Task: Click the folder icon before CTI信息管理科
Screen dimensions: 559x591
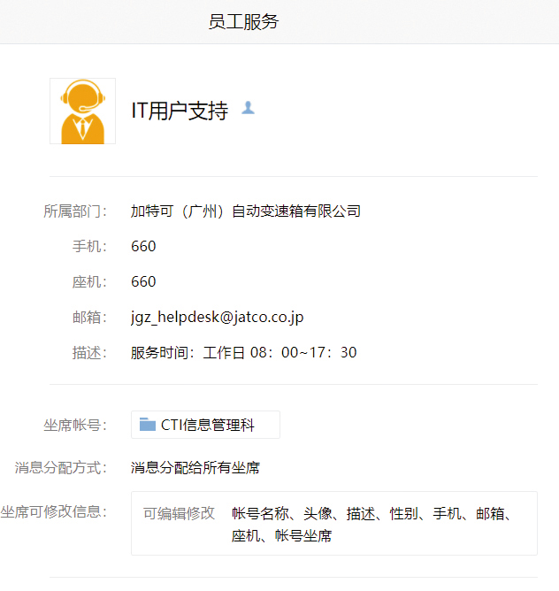Action: click(x=148, y=425)
